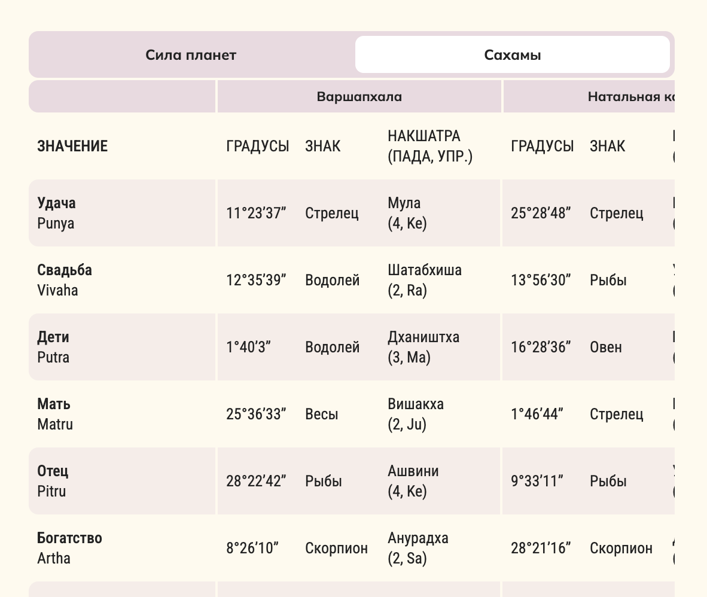
Task: Select the Богатство Artha row label
Action: [69, 548]
